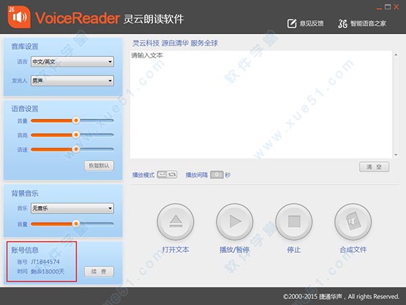Maximize the VoiceReader window
The width and height of the screenshot is (406, 305).
(x=388, y=7)
